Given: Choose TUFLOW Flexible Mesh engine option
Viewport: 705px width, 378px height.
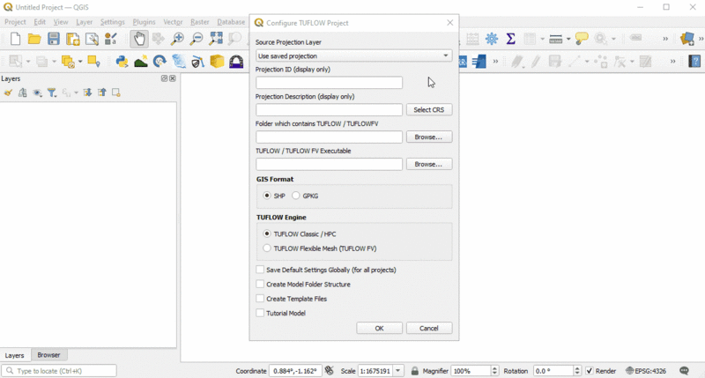Looking at the screenshot, I should (x=267, y=248).
